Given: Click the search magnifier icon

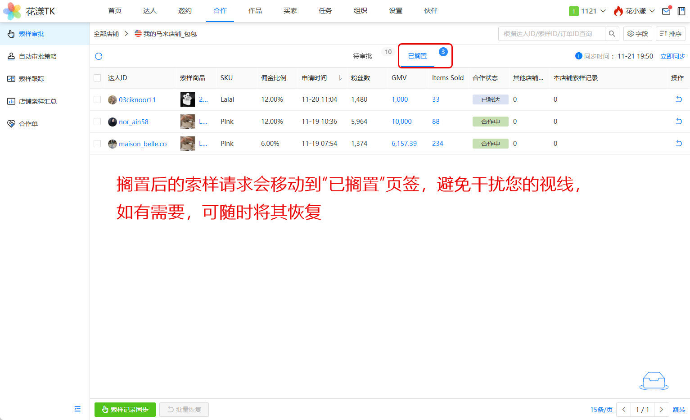Looking at the screenshot, I should point(612,34).
